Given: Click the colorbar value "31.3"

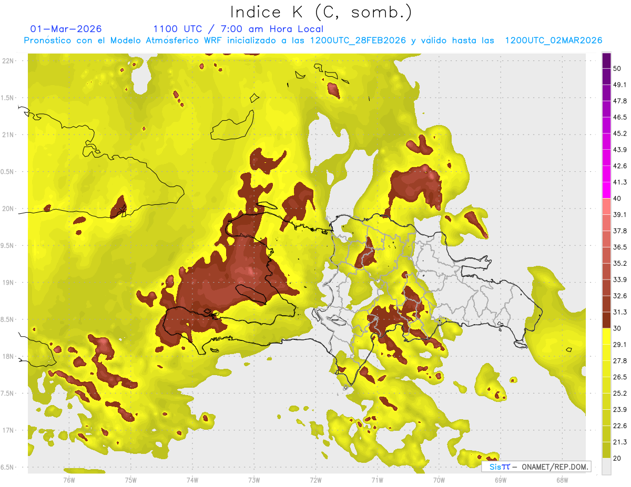Looking at the screenshot, I should tap(620, 312).
